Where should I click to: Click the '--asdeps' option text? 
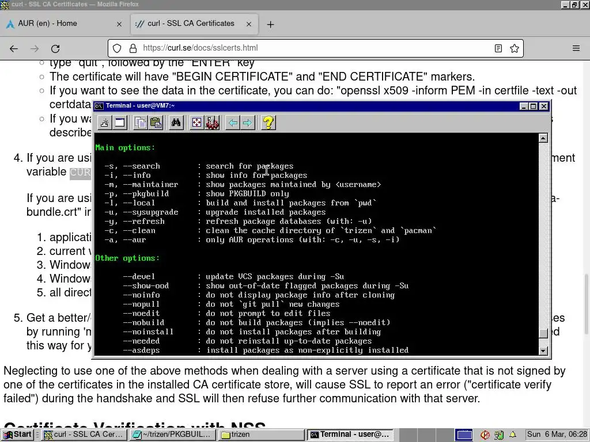coord(141,350)
